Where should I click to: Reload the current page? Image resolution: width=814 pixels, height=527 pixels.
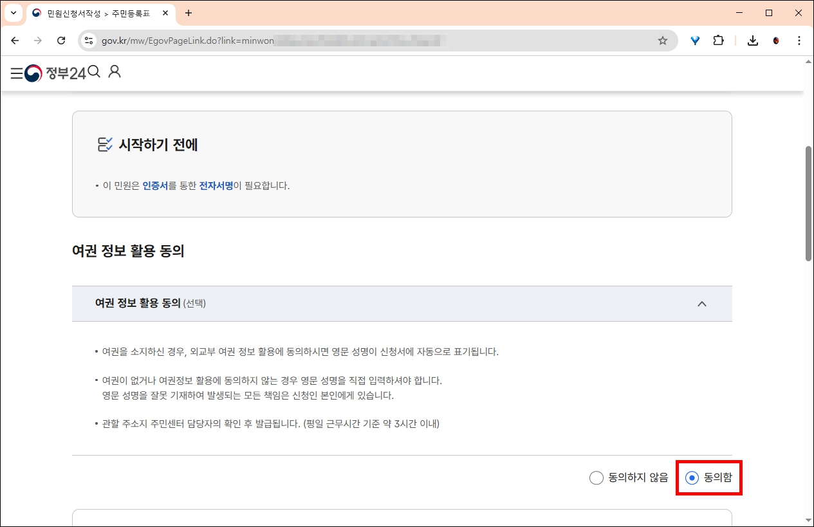coord(61,41)
